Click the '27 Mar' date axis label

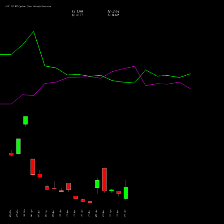pyautogui.click(x=17, y=213)
